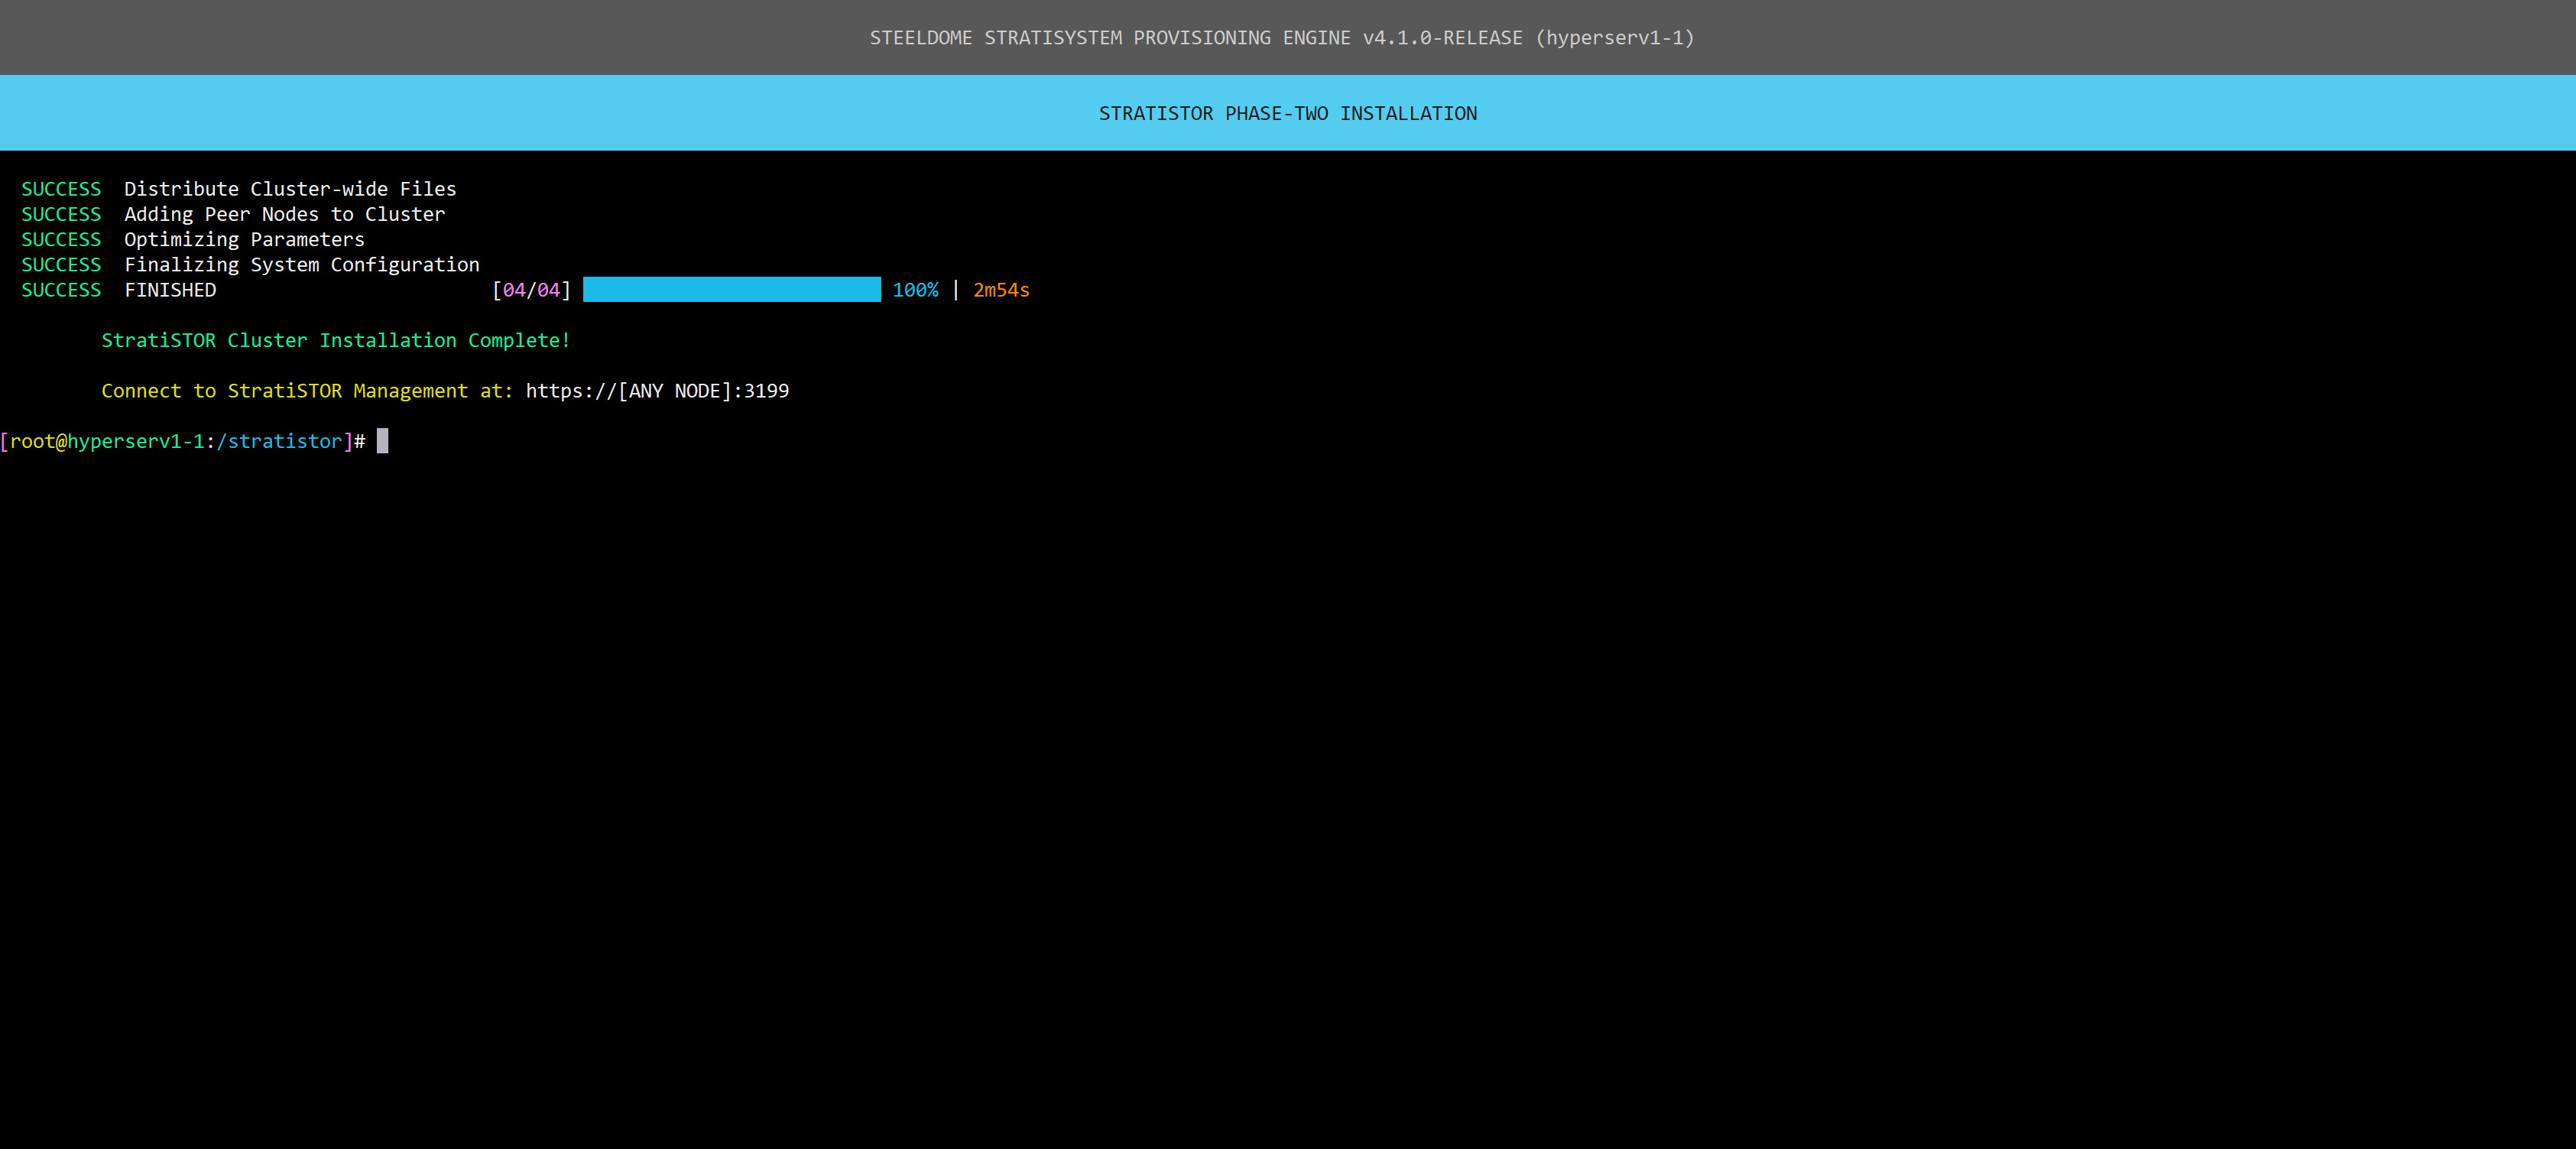Click SUCCESS label beside Optimizing Parameters
Viewport: 2576px width, 1149px height.
61,240
